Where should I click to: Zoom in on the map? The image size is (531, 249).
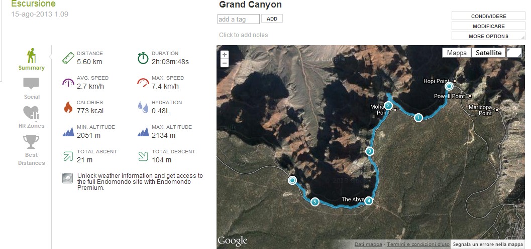(x=225, y=55)
